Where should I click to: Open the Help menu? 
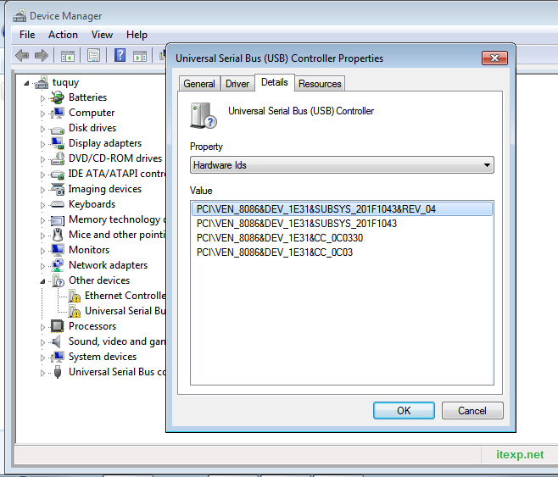(x=137, y=35)
